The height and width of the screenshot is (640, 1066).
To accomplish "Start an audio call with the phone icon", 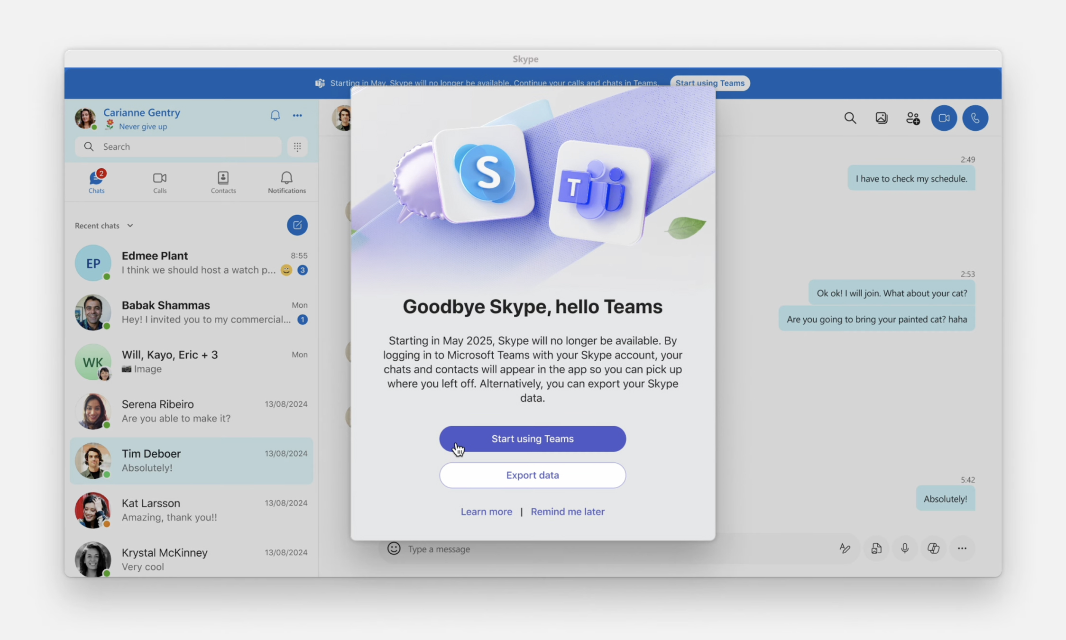I will tap(975, 118).
